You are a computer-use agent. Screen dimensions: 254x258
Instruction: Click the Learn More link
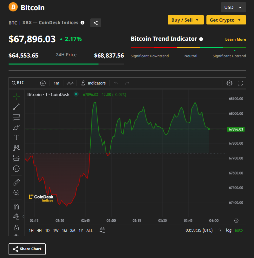pyautogui.click(x=236, y=39)
